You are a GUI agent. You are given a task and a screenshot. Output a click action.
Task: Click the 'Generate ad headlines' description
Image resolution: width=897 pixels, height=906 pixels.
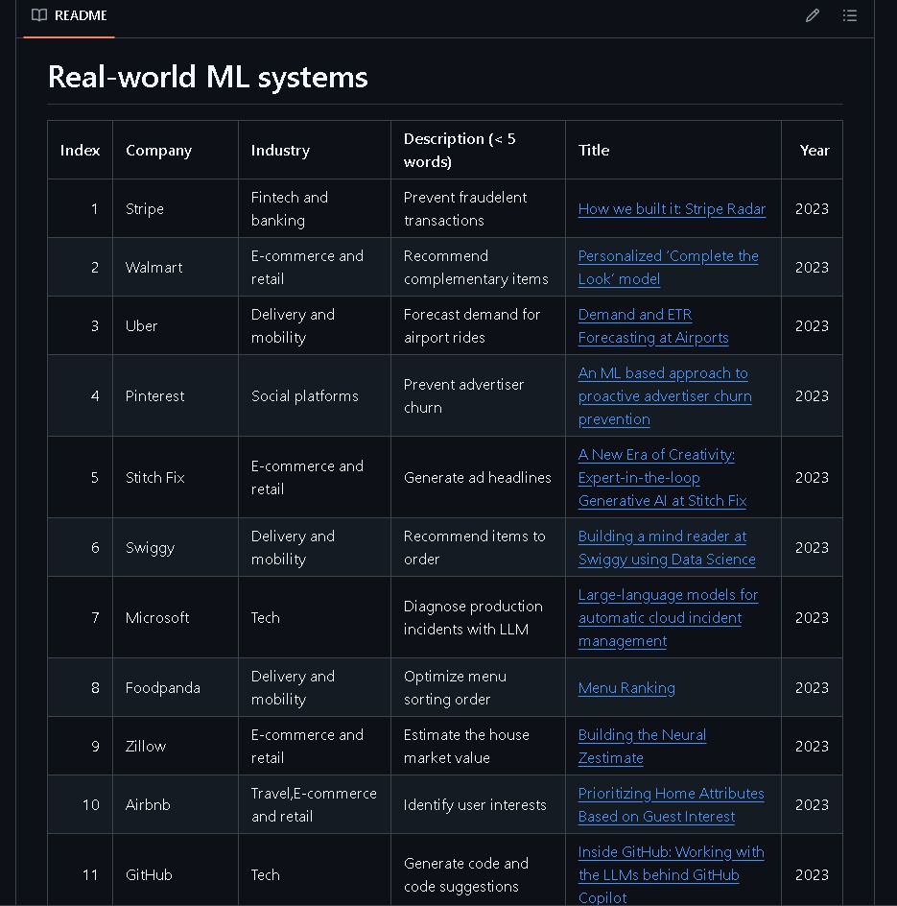click(477, 477)
